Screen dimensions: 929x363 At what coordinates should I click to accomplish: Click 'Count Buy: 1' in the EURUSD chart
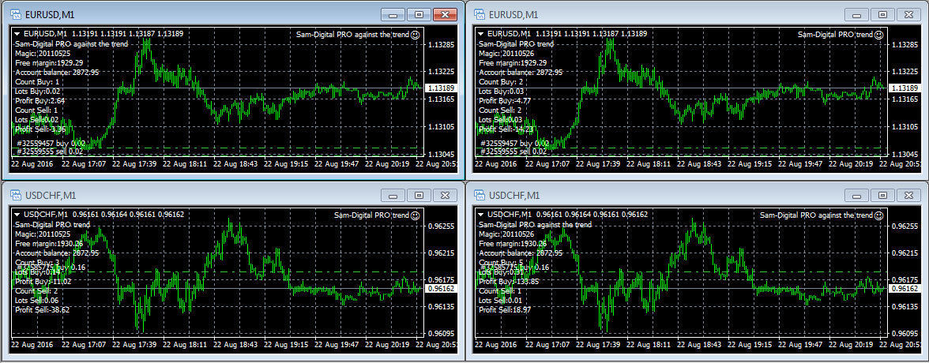37,82
